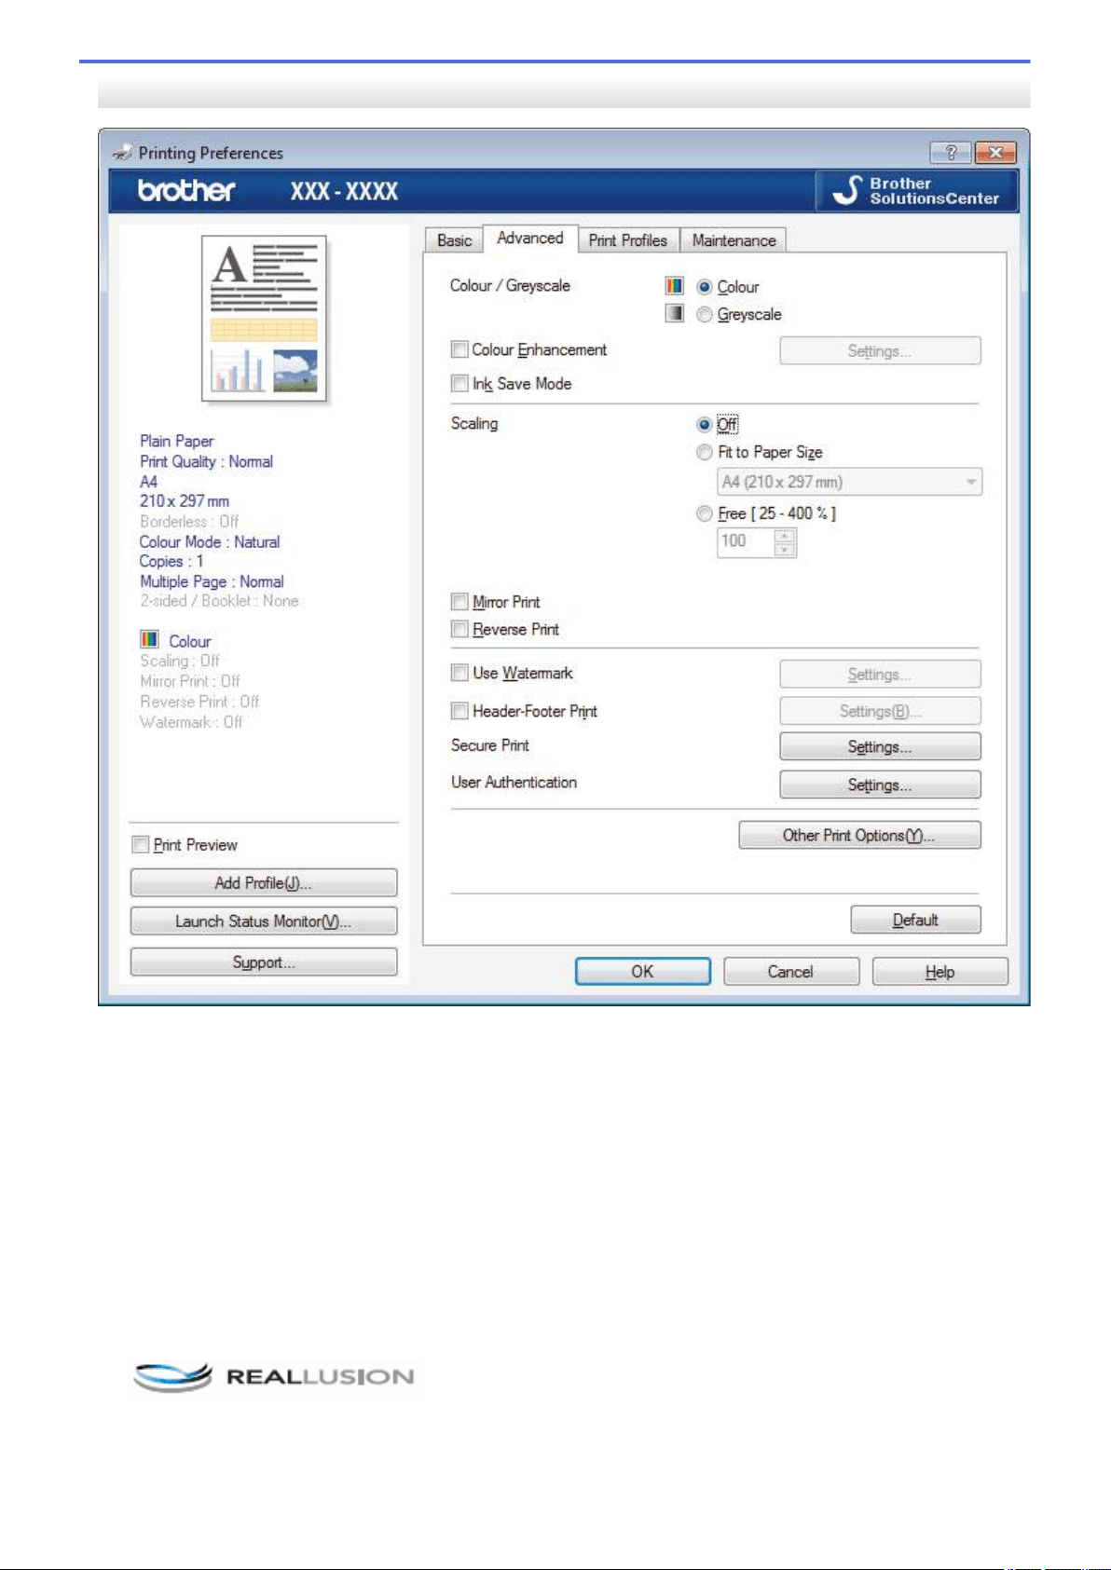Click 'Plain Paper' summary text

pyautogui.click(x=176, y=441)
